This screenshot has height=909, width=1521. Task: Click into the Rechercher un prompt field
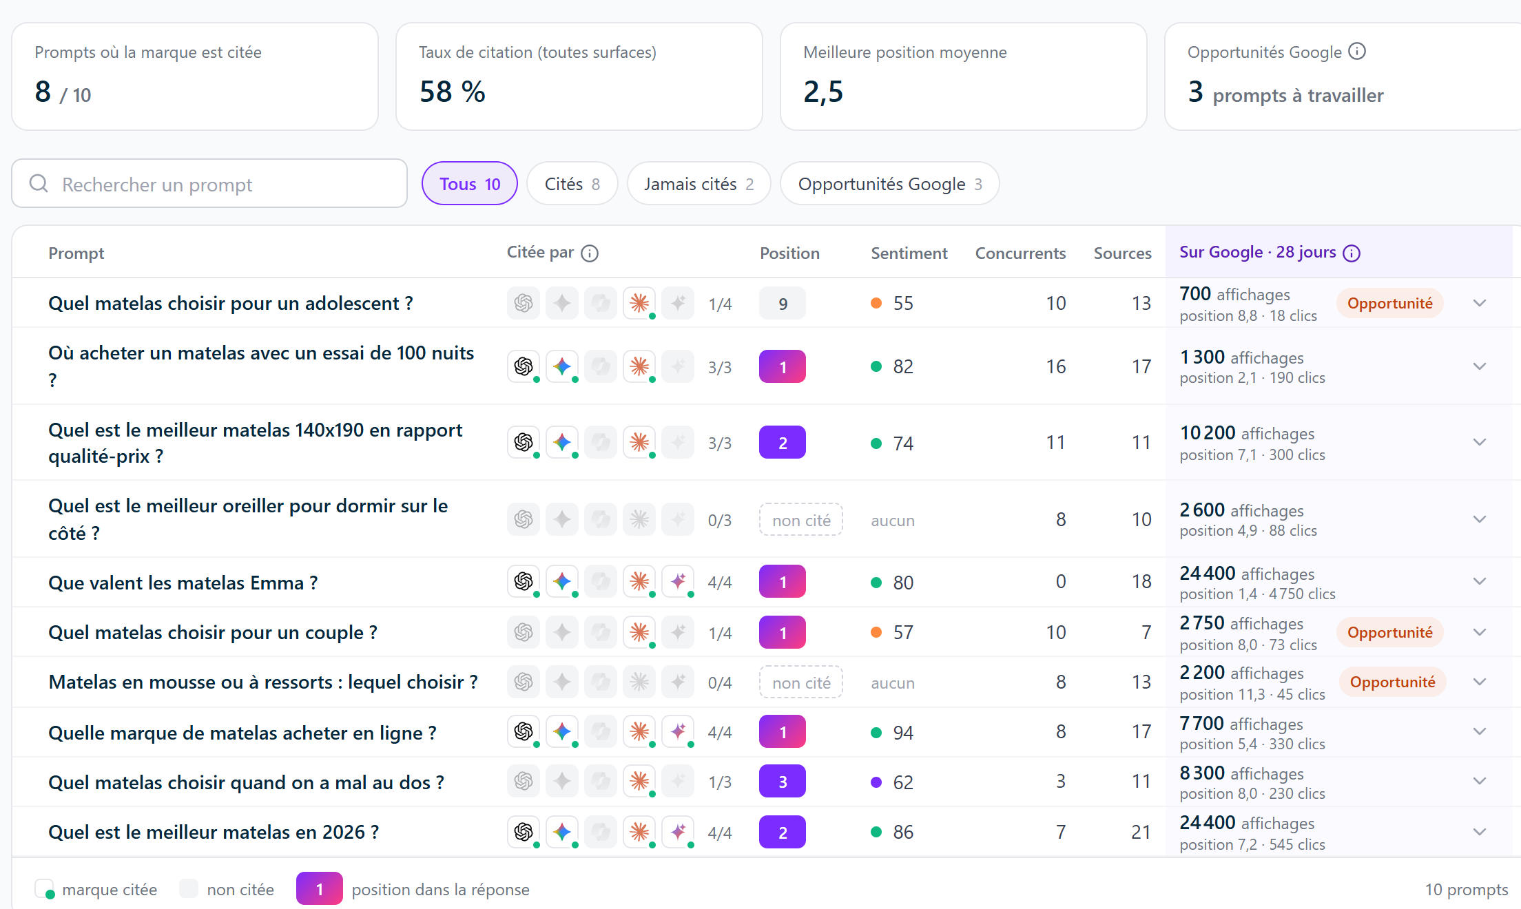pyautogui.click(x=209, y=183)
